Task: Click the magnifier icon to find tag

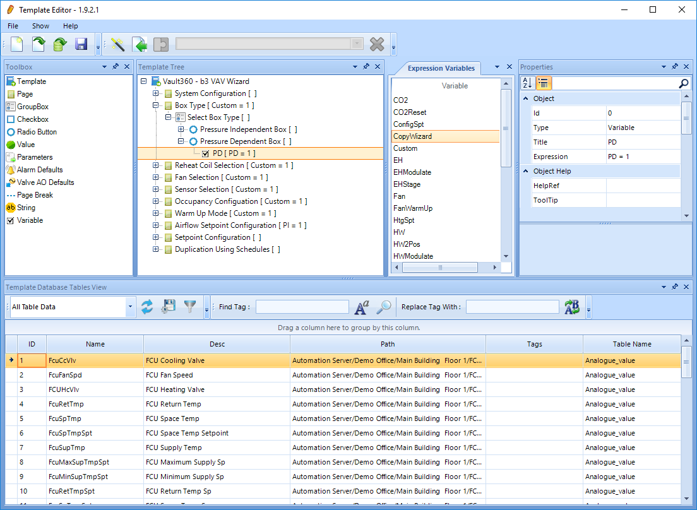Action: (x=384, y=307)
